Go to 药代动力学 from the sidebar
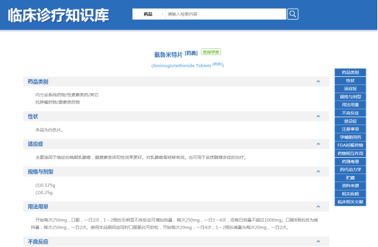 pyautogui.click(x=350, y=169)
